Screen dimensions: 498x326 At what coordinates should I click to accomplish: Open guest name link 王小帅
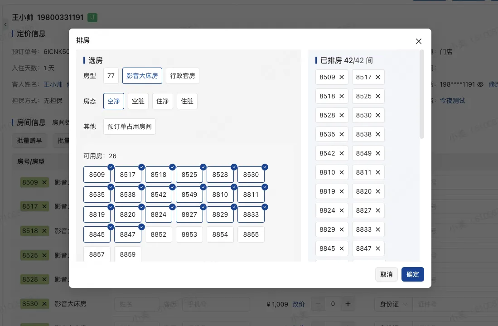pos(53,84)
